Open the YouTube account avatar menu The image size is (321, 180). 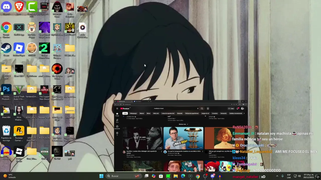click(x=243, y=108)
